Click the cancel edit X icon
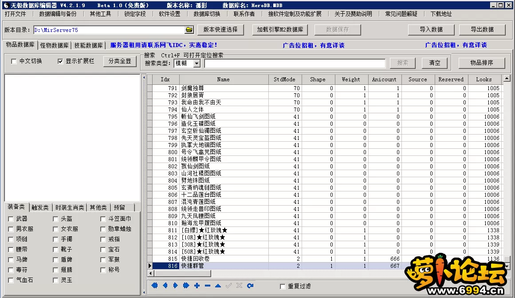Screen dimensions: 515x298 (239, 286)
